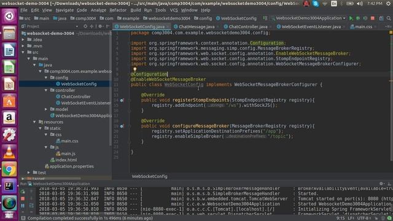The height and width of the screenshot is (221, 393).
Task: Pause output in the Run panel
Action: click(x=23, y=206)
